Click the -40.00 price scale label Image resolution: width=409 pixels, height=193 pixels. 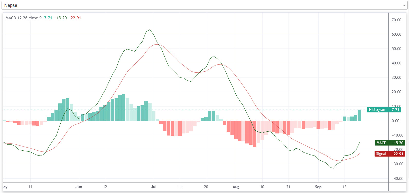(396, 179)
